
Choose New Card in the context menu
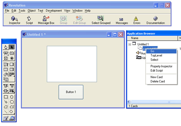(x=161, y=77)
